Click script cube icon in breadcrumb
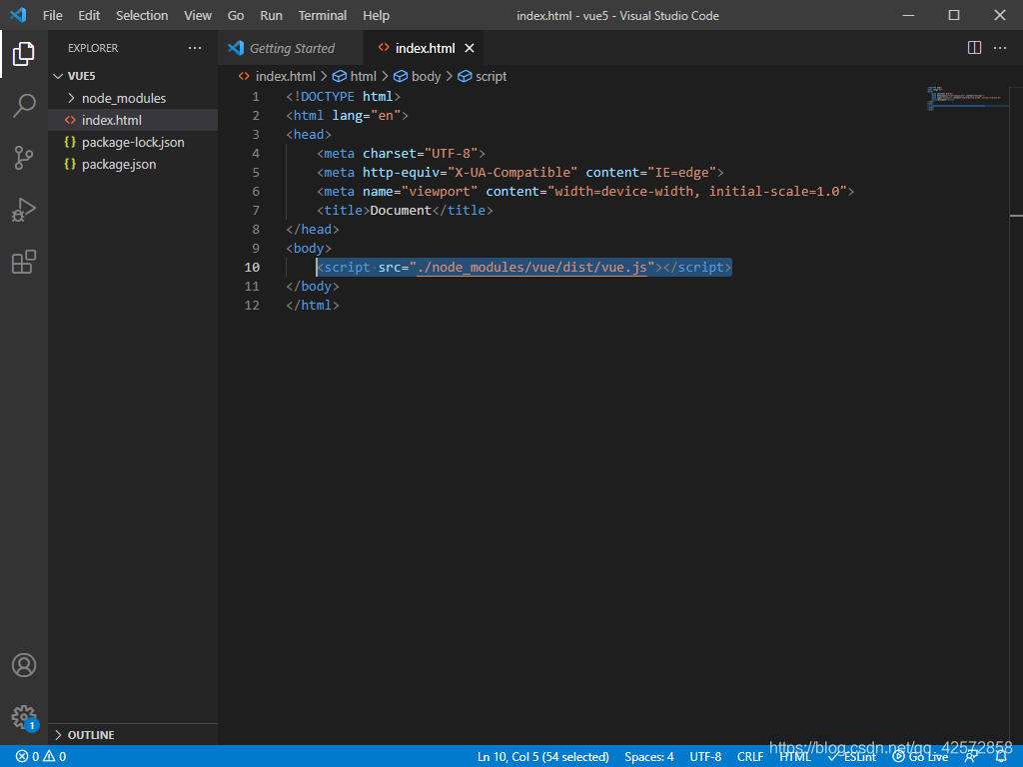The height and width of the screenshot is (767, 1023). pyautogui.click(x=465, y=76)
